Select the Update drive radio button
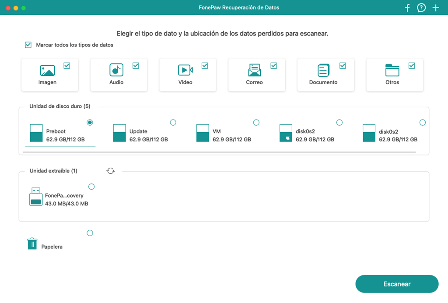 click(x=173, y=122)
